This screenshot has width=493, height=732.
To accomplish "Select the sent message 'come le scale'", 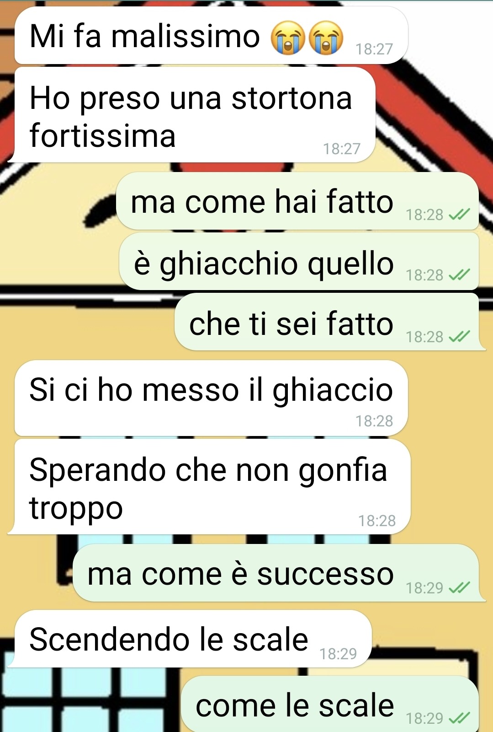I will [330, 704].
